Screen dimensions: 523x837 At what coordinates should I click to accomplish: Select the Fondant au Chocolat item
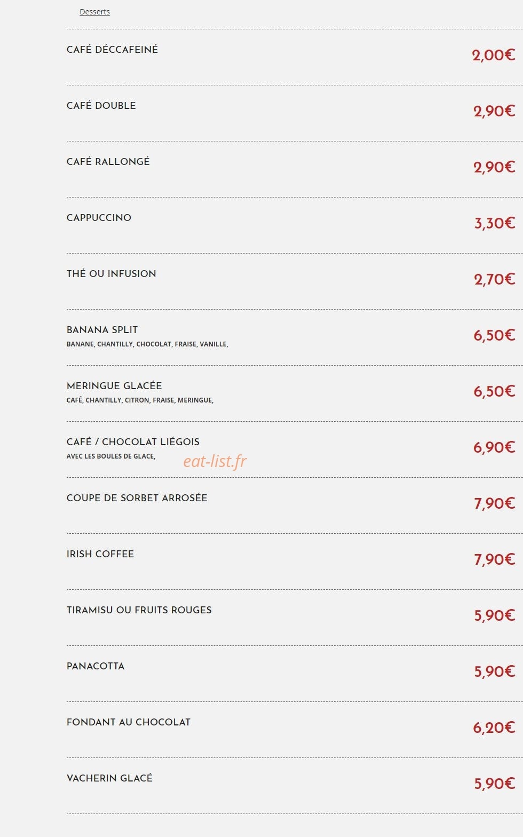129,722
